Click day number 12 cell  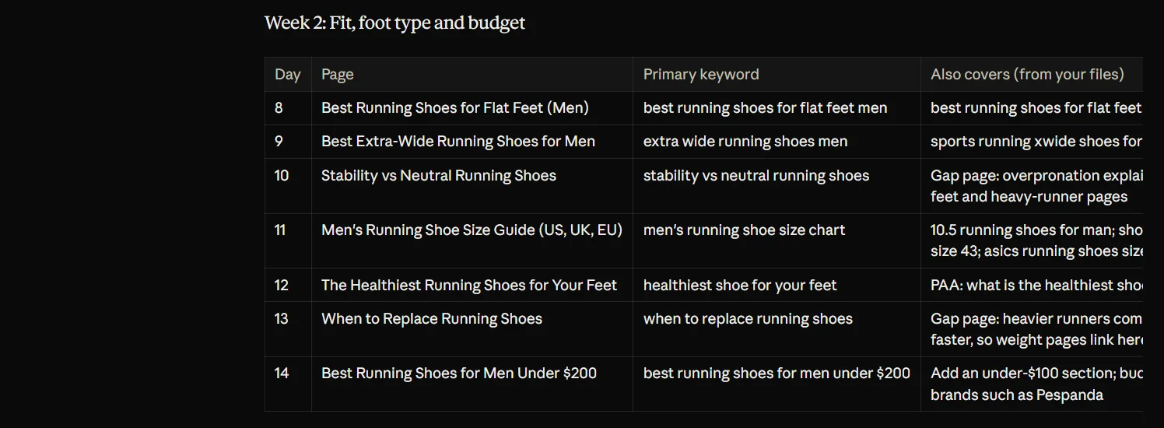(288, 285)
